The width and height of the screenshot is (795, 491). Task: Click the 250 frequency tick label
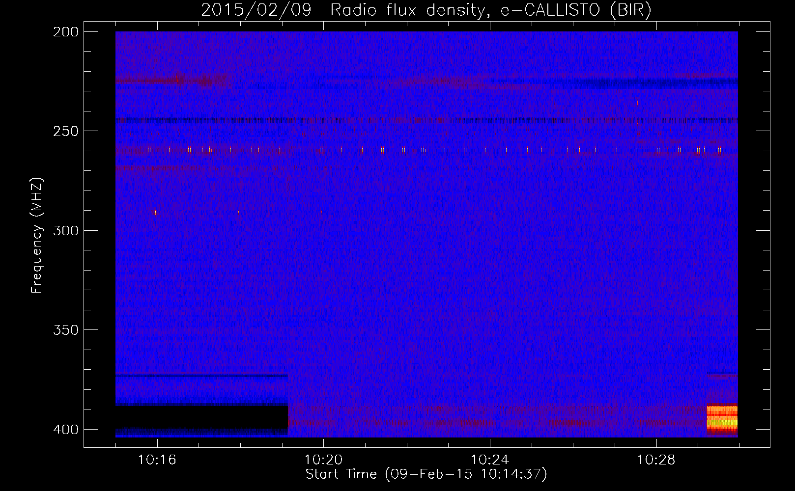66,131
